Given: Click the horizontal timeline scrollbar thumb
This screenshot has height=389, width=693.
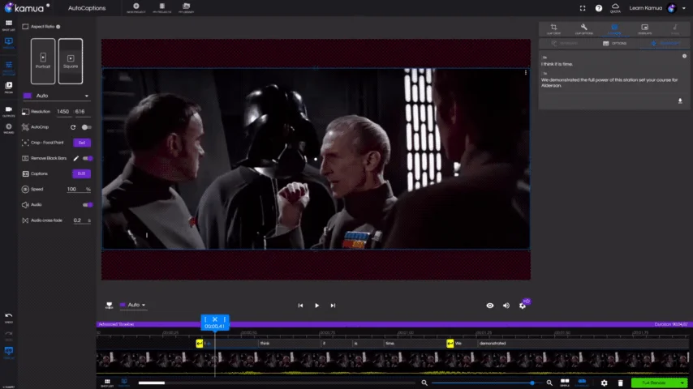Looking at the screenshot, I should 151,383.
